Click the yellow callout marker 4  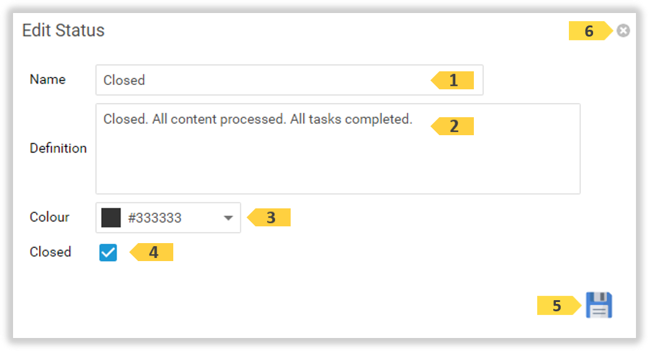click(x=153, y=252)
